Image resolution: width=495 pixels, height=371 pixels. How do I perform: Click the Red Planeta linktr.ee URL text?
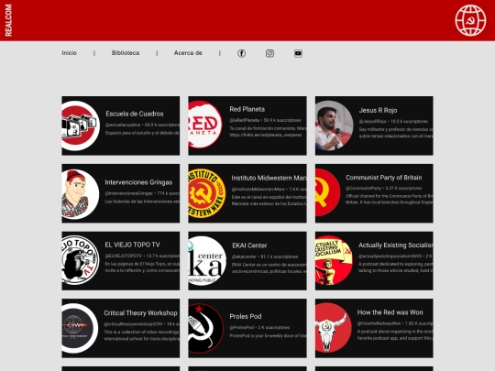tap(266, 135)
